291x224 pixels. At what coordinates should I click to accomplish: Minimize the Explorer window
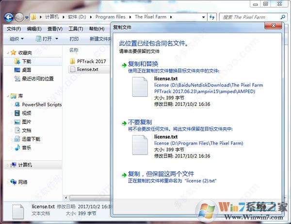coord(256,4)
